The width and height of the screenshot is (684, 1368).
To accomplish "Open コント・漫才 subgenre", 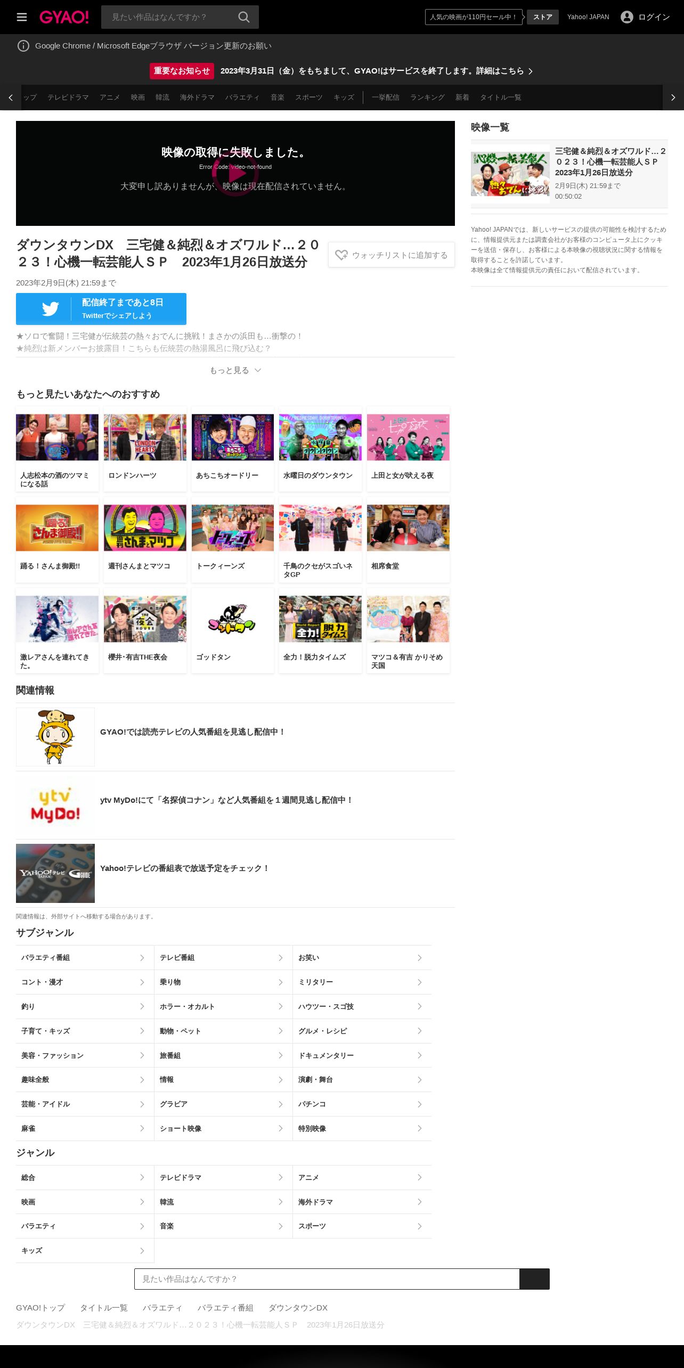I will pos(85,982).
